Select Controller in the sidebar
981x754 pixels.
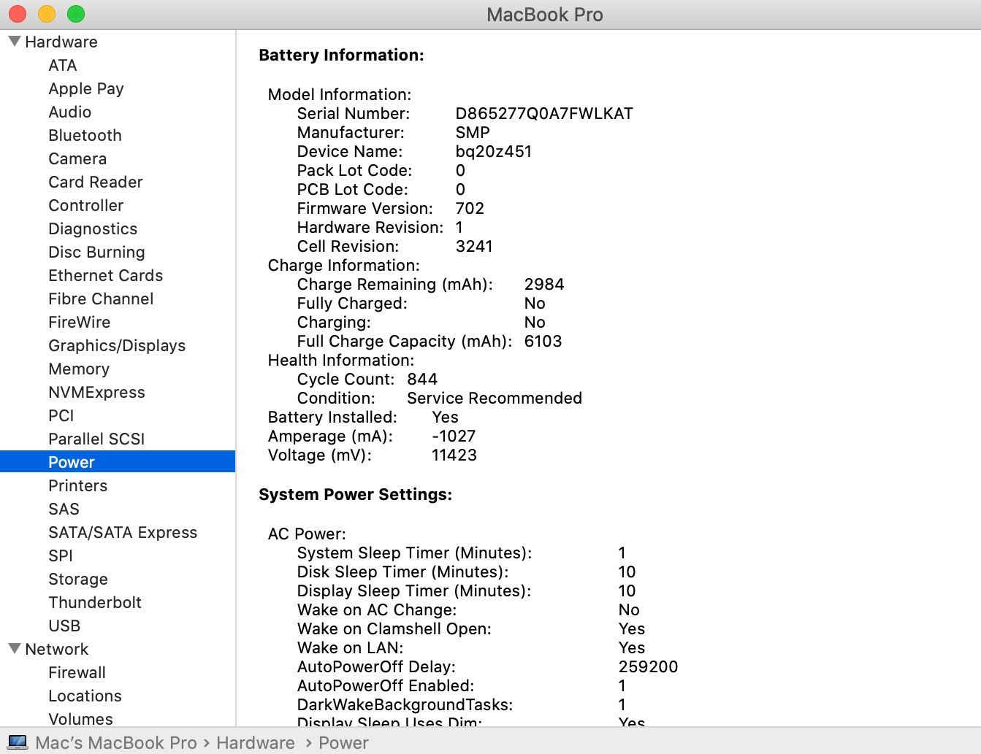(x=85, y=205)
